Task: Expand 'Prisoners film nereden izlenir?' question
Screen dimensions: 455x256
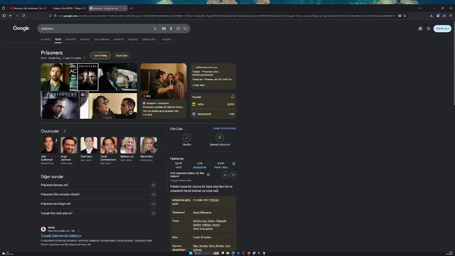Action: [98, 194]
